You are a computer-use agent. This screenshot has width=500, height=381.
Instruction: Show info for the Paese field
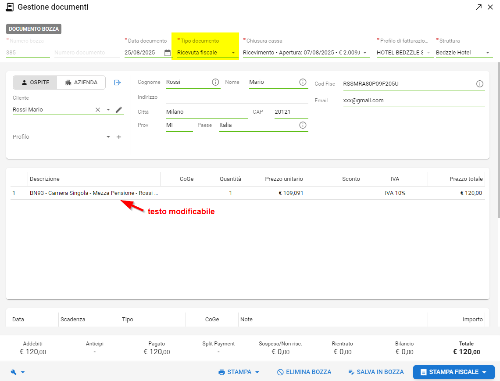(x=303, y=125)
